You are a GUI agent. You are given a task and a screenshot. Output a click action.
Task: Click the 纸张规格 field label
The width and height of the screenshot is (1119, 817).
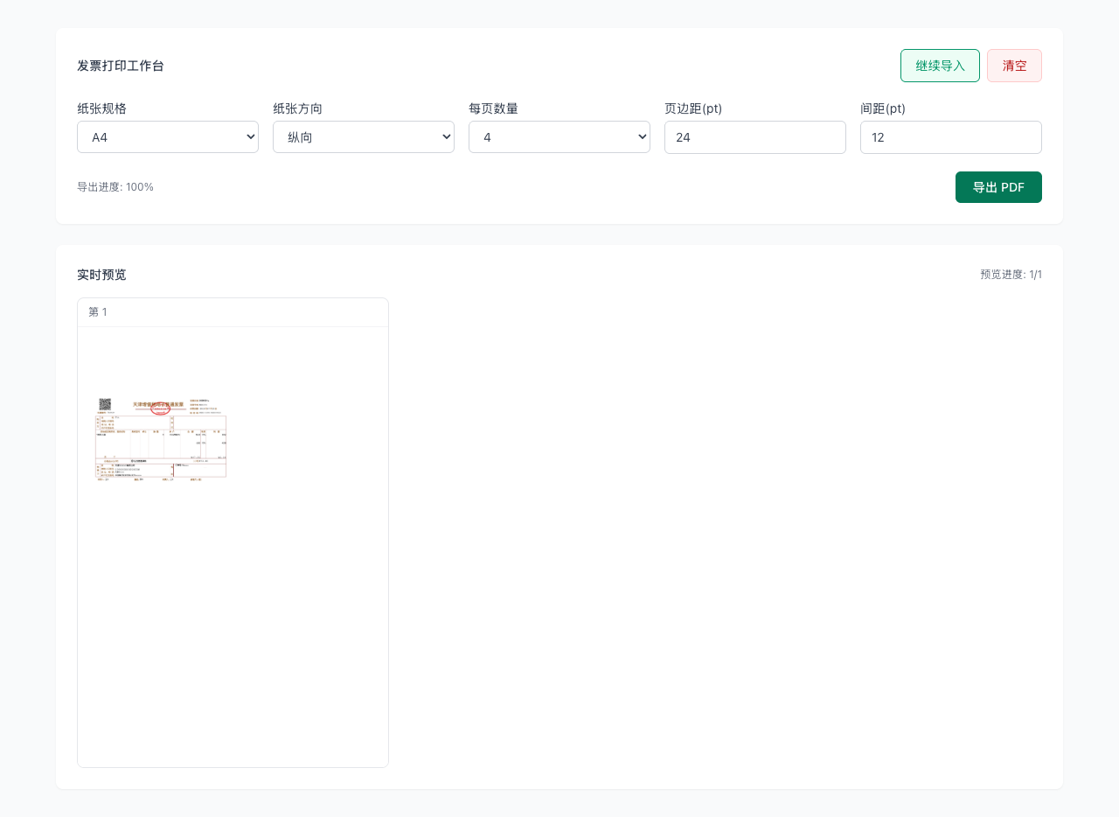point(101,108)
